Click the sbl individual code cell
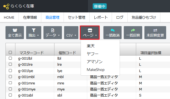The width and height of the screenshot is (170, 99). (60, 95)
